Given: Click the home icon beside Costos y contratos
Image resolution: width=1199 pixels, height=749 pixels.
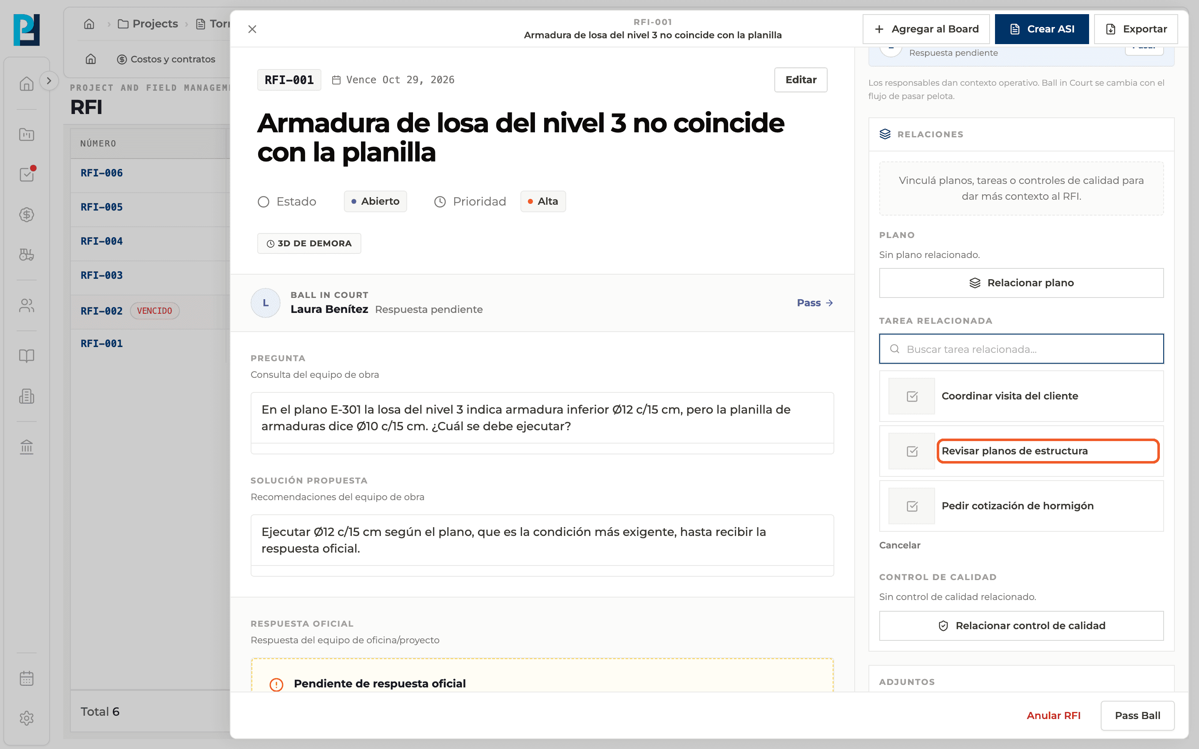Looking at the screenshot, I should click(91, 59).
